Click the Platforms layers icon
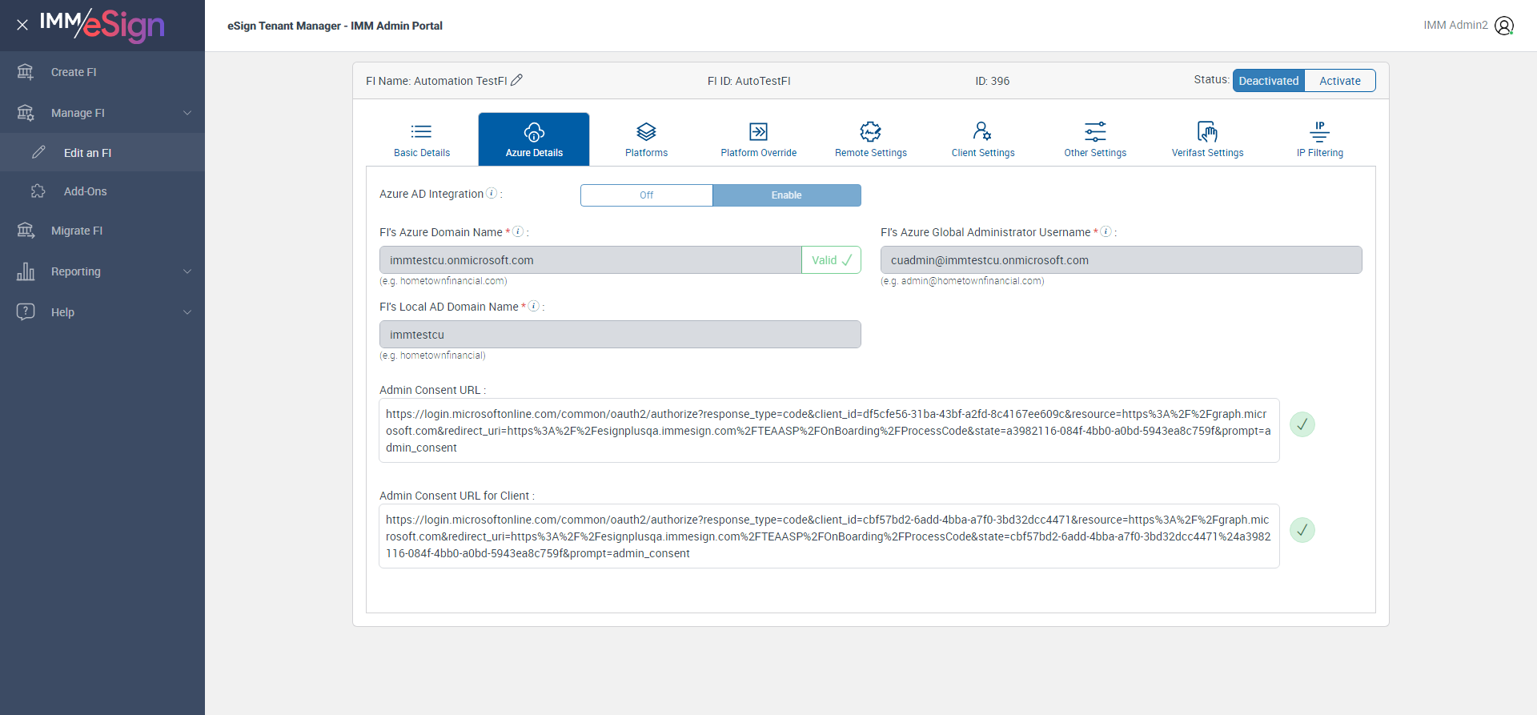Screen dimensions: 1537x715 (646, 131)
